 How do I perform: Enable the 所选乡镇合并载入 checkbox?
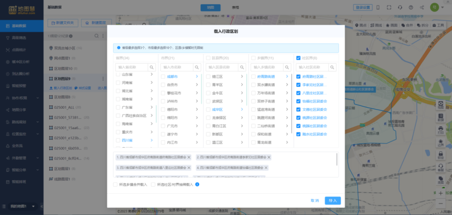point(116,184)
